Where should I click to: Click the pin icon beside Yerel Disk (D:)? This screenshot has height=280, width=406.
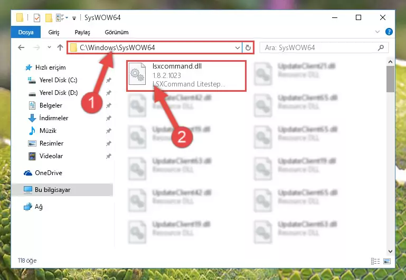pos(108,93)
